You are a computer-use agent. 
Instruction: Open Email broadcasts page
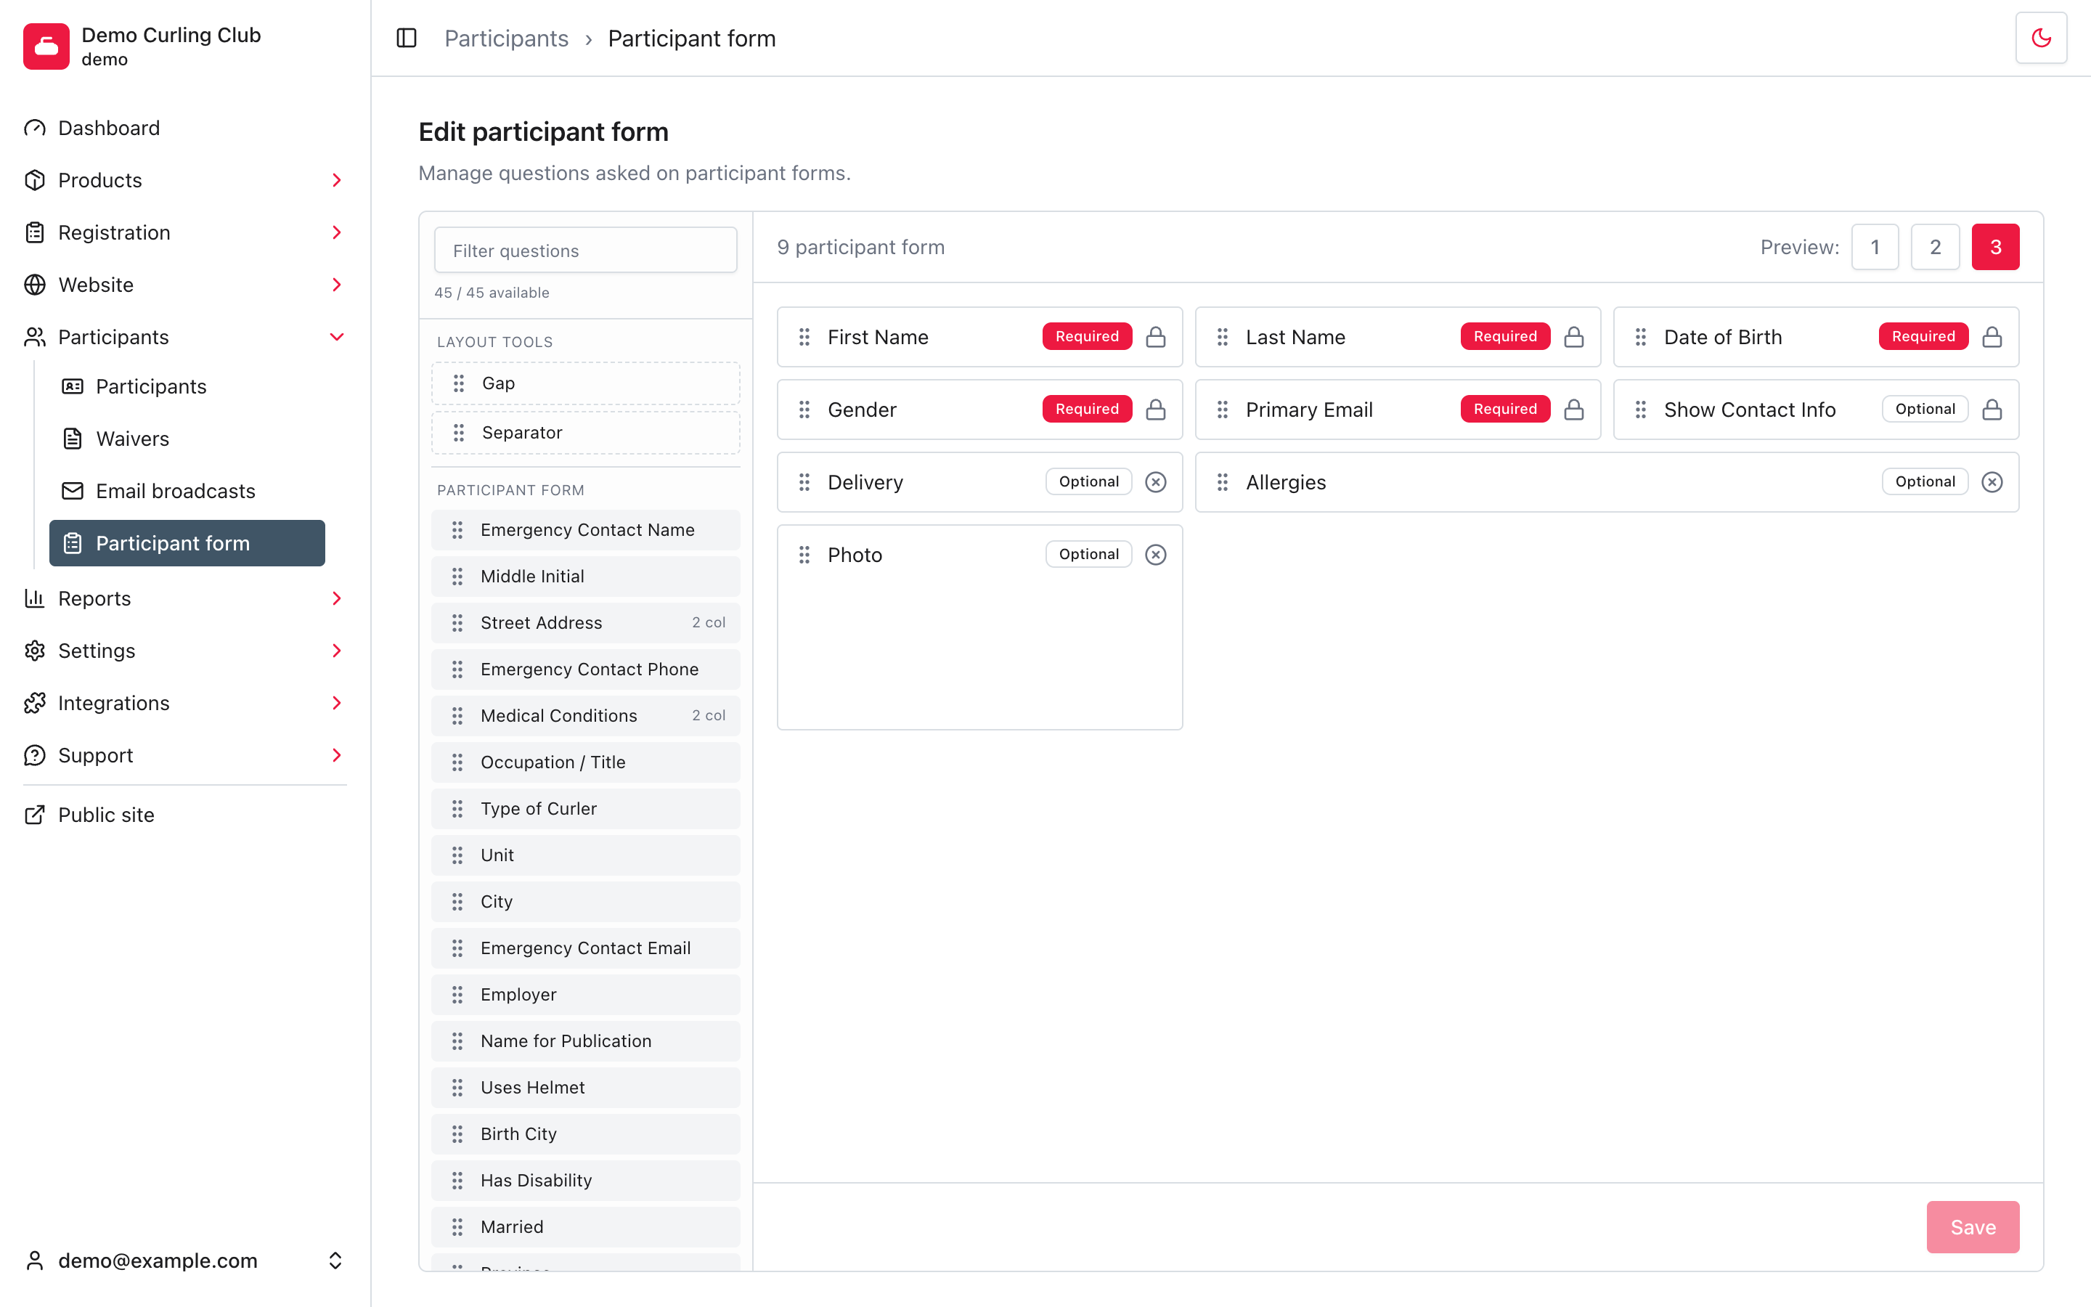click(187, 491)
